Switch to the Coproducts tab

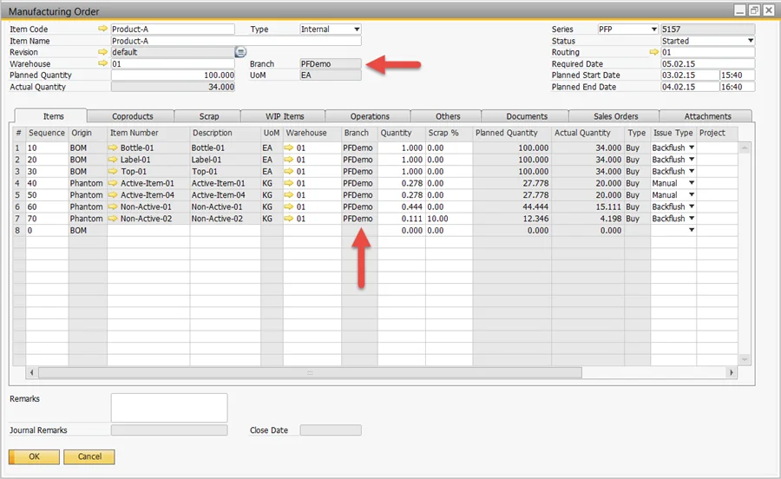pyautogui.click(x=132, y=116)
